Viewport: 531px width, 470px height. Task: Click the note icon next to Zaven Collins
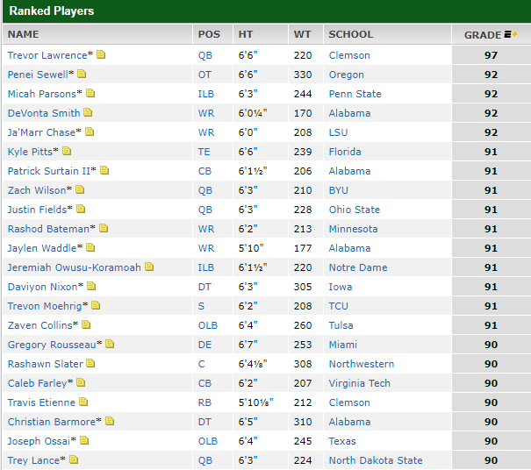(x=88, y=325)
